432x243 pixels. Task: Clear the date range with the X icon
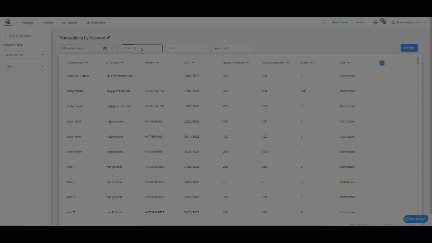tap(112, 48)
